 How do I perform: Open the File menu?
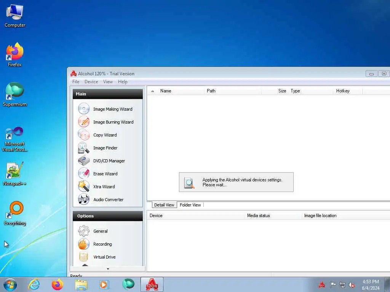click(x=76, y=82)
